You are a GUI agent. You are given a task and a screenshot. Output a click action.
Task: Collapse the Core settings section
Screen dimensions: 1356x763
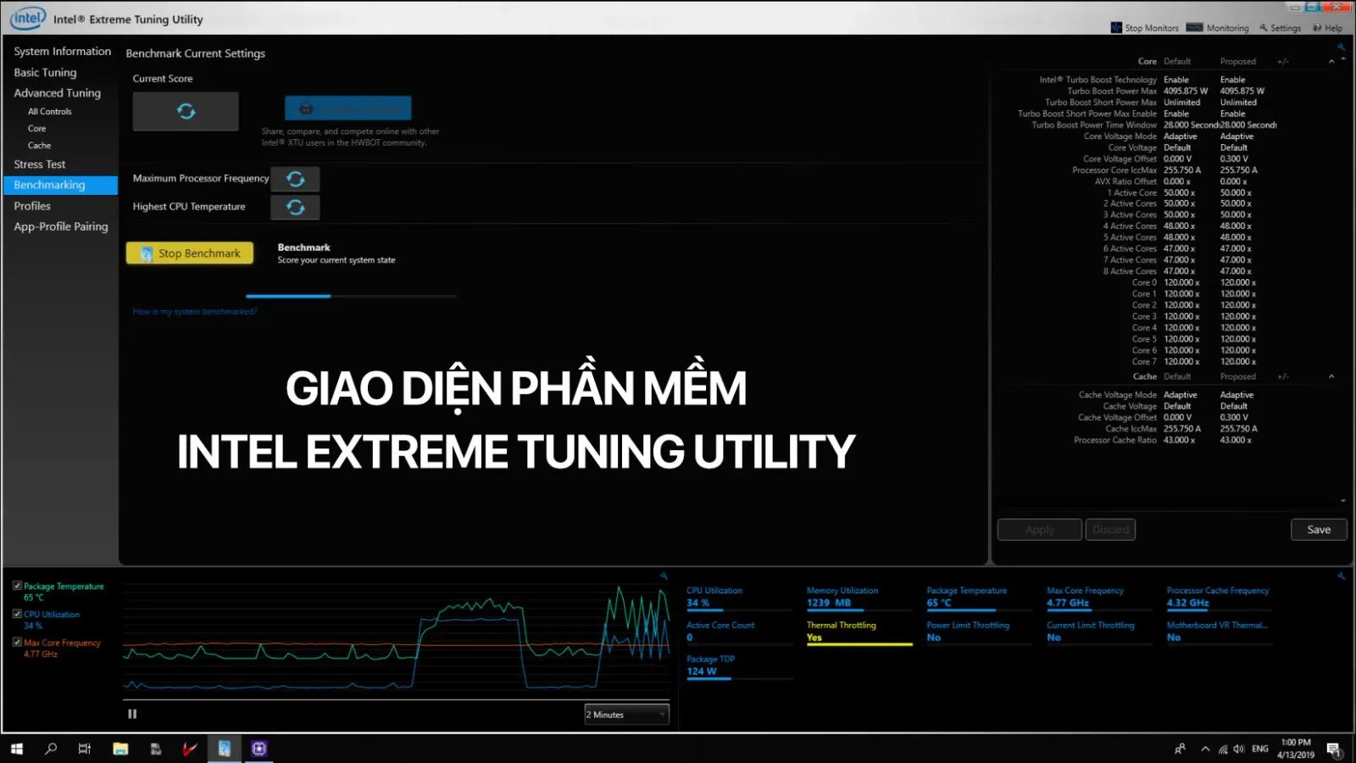pos(1331,61)
